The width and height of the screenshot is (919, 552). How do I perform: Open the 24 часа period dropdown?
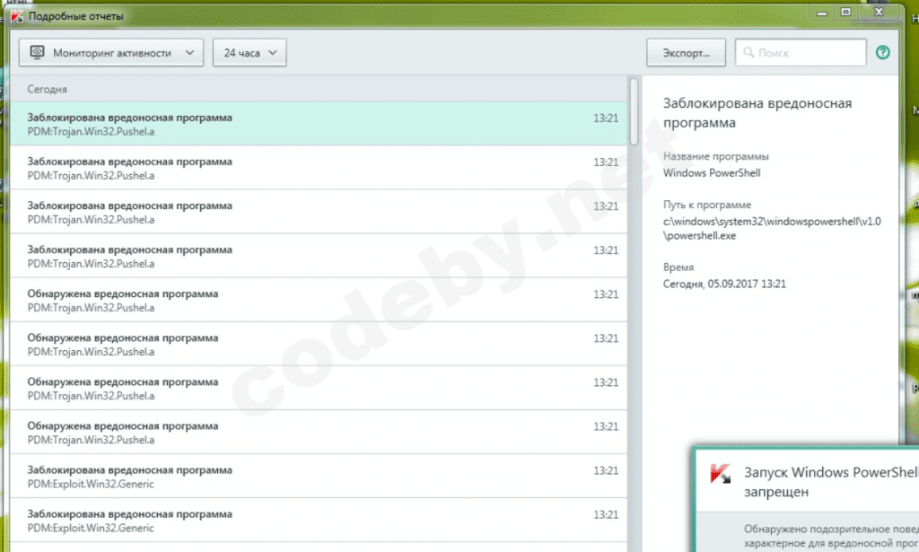[249, 53]
